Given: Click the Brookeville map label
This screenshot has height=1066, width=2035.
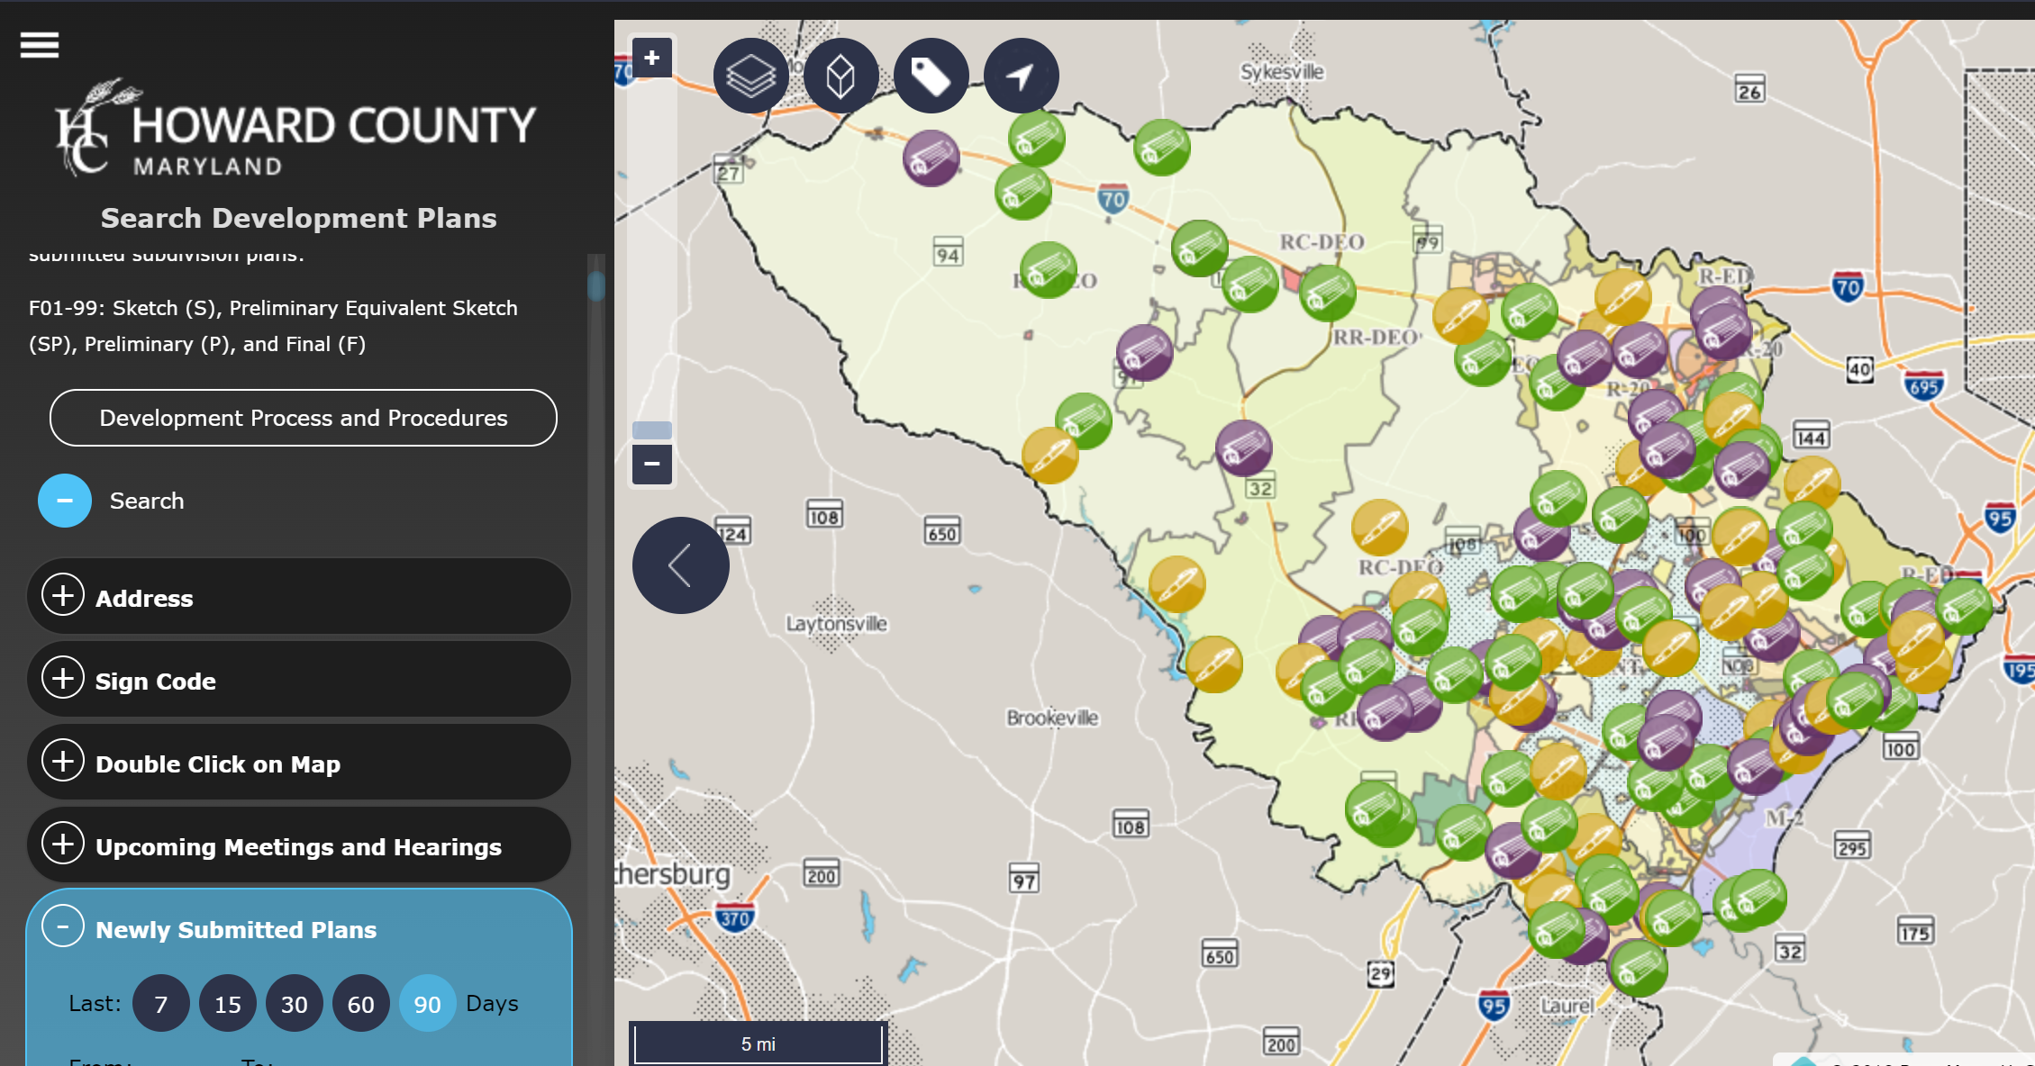Looking at the screenshot, I should [x=1052, y=718].
